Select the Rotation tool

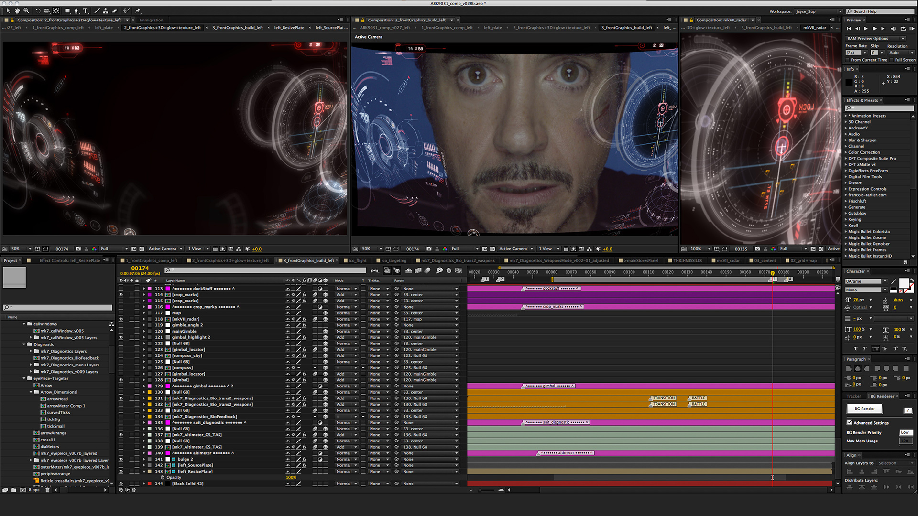coord(38,11)
